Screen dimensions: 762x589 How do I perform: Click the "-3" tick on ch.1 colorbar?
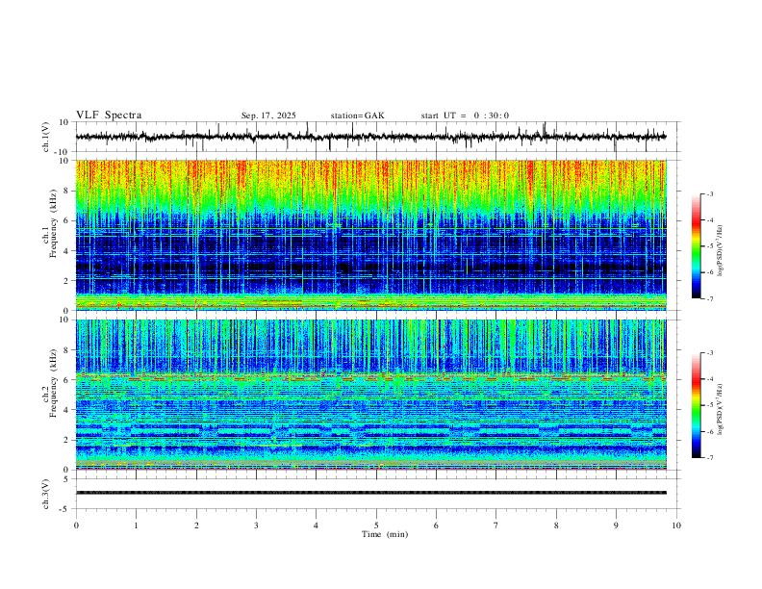point(709,193)
